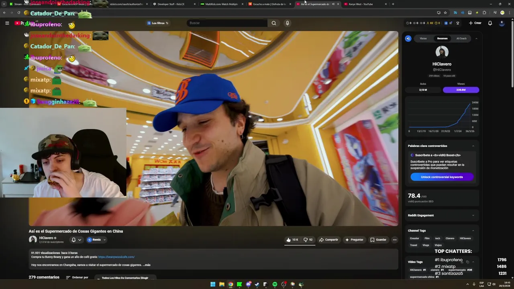Click the vidIQ blue toolbar icon
The image size is (514, 289).
446,23
